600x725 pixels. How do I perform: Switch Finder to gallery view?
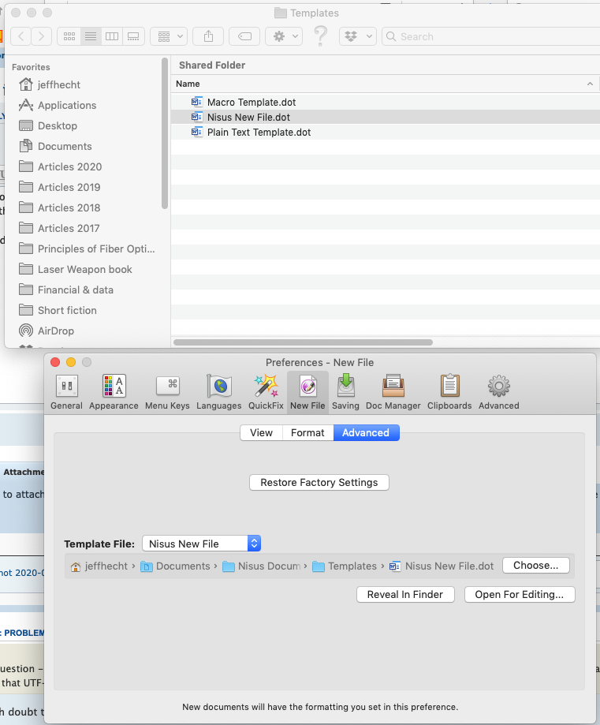click(133, 36)
